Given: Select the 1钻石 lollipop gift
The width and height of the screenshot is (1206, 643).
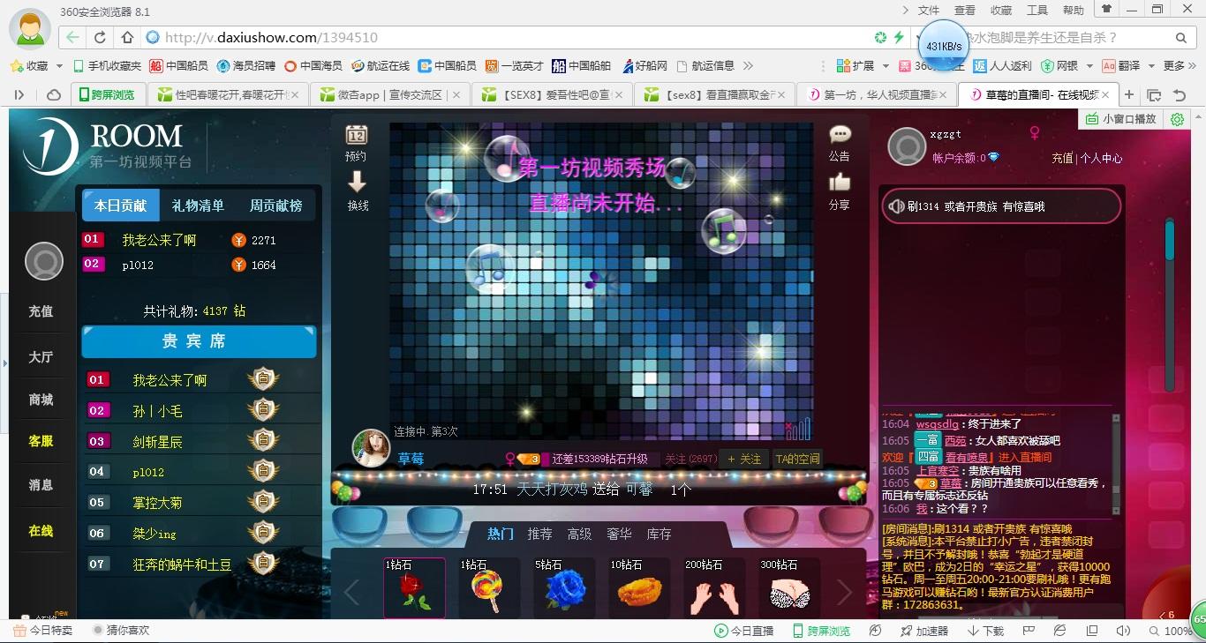Looking at the screenshot, I should (x=488, y=588).
